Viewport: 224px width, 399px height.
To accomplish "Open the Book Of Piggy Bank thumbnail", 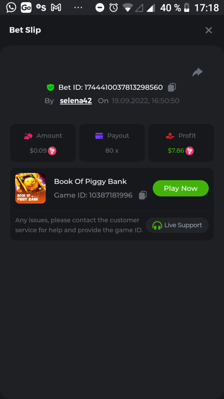I will coord(31,188).
